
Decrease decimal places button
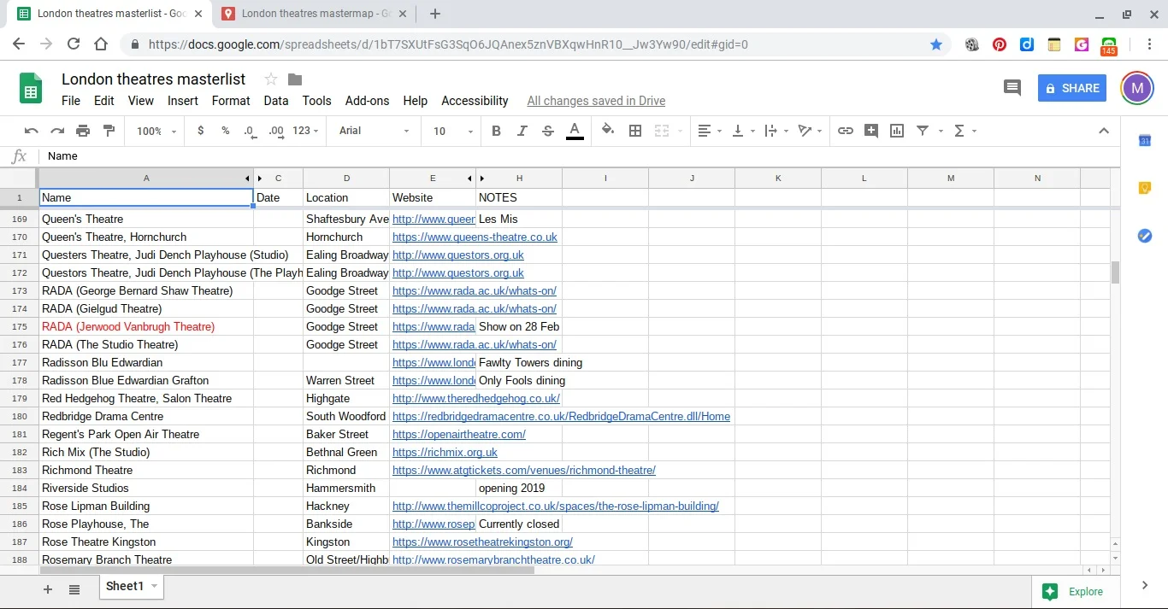coord(250,131)
